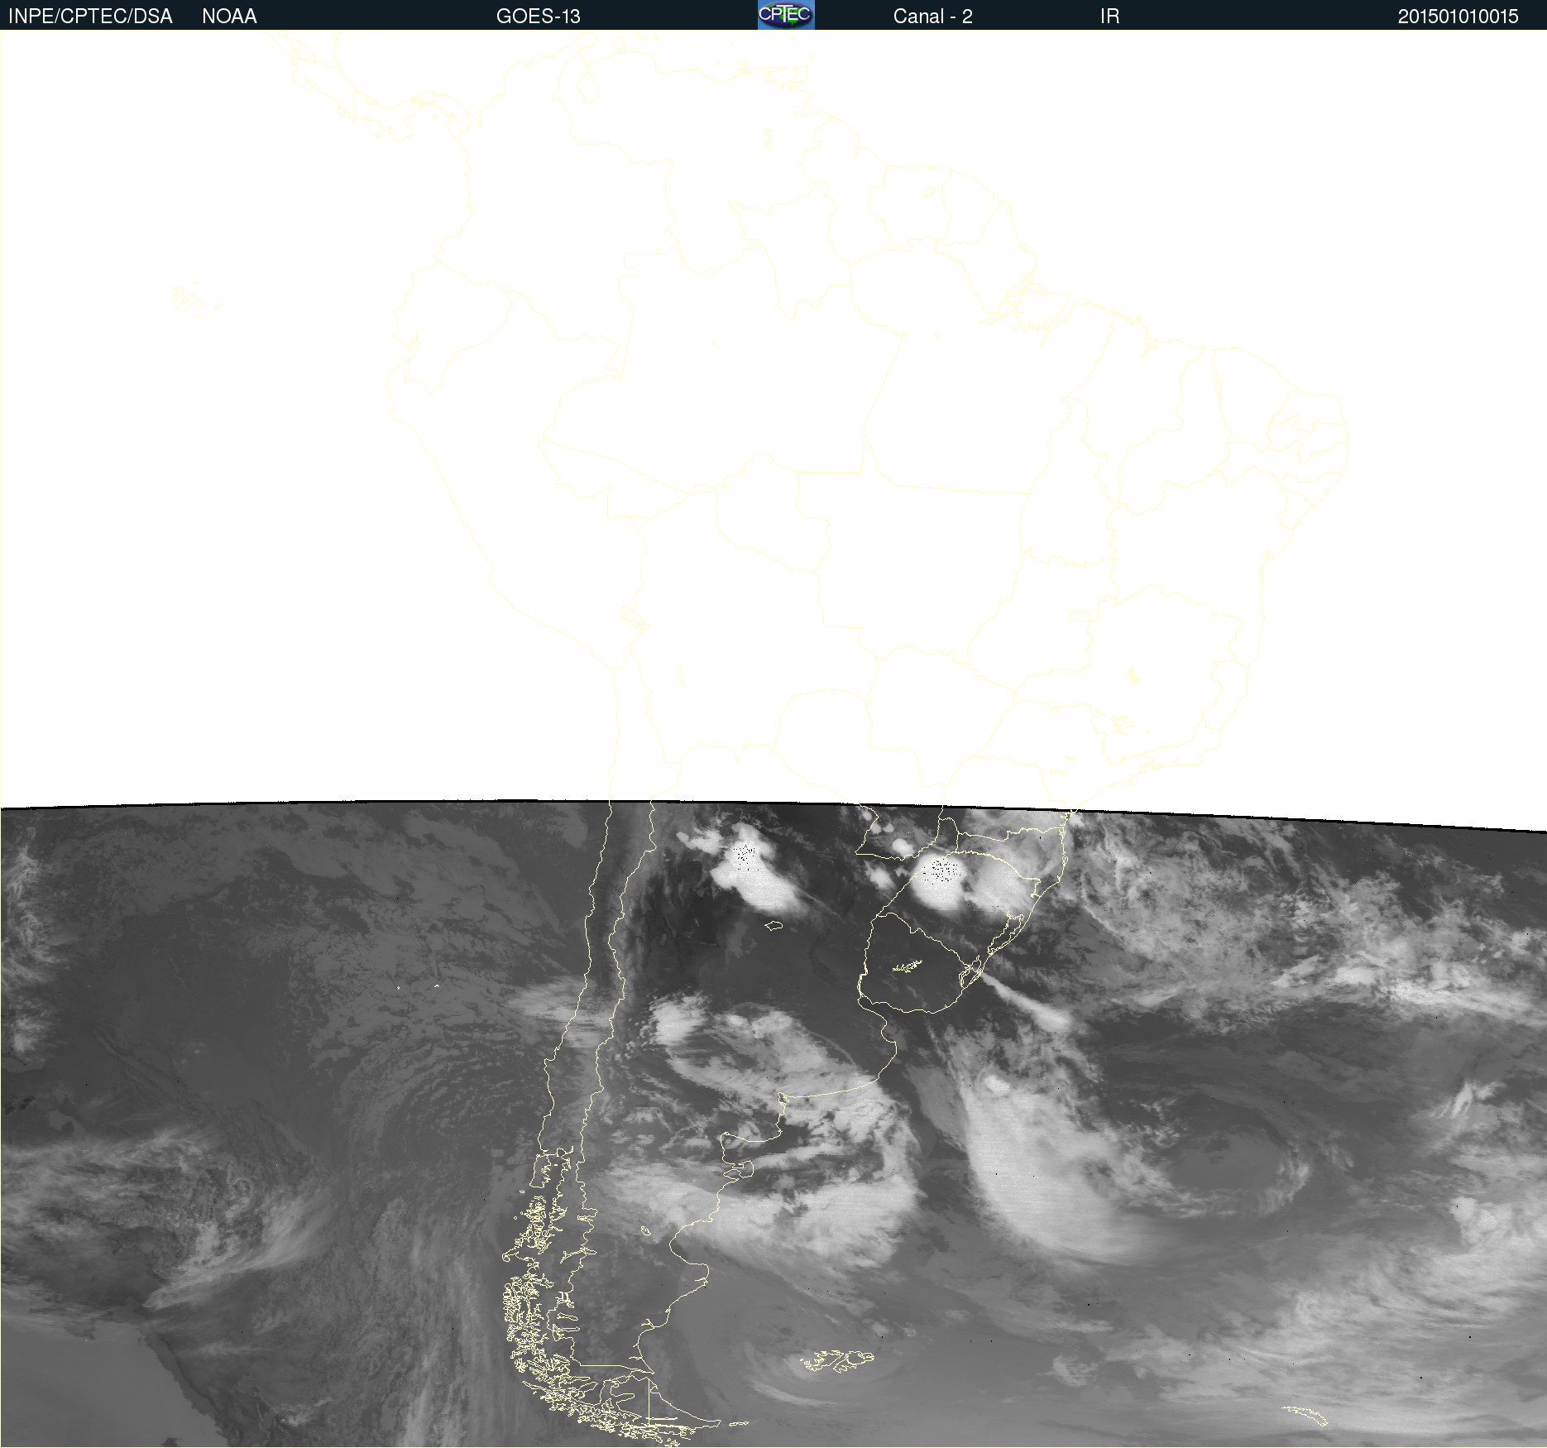This screenshot has height=1448, width=1547.
Task: Click the Canal - 2 label
Action: point(933,17)
